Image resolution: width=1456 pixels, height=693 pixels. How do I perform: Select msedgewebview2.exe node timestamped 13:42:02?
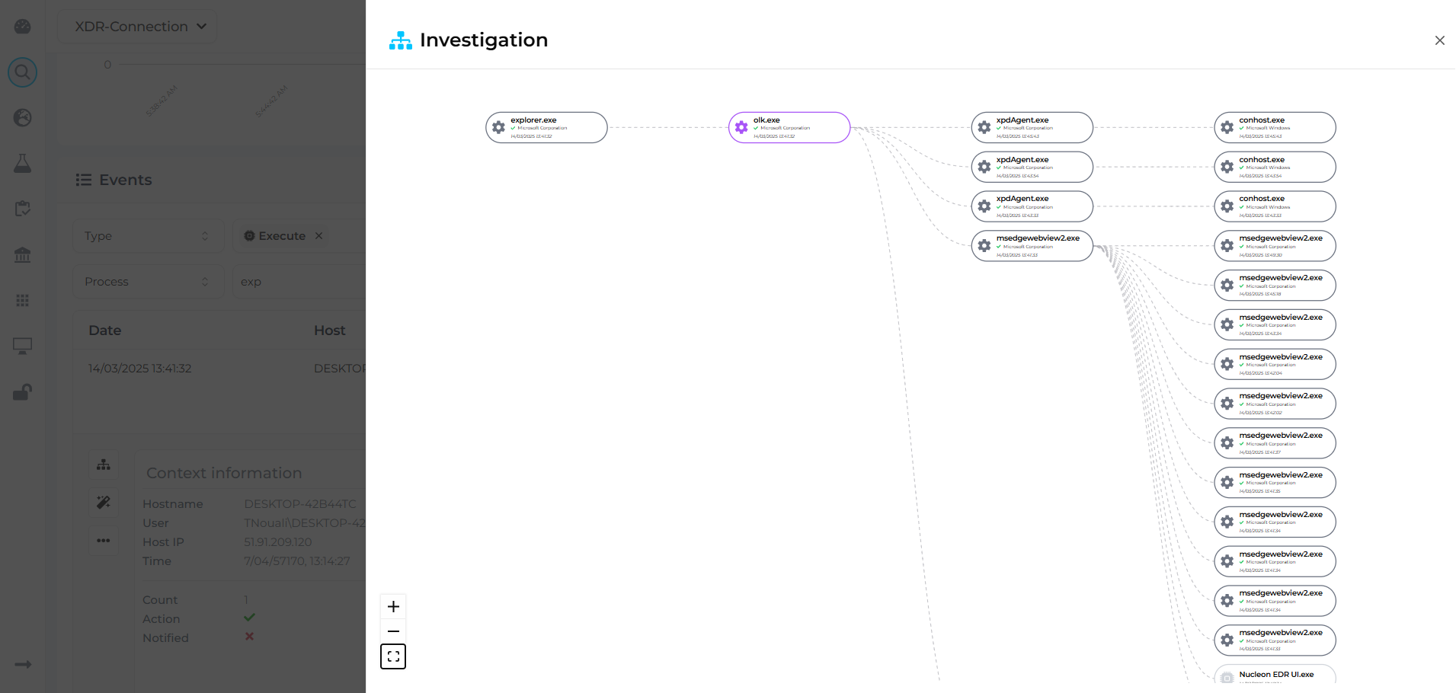pyautogui.click(x=1275, y=404)
